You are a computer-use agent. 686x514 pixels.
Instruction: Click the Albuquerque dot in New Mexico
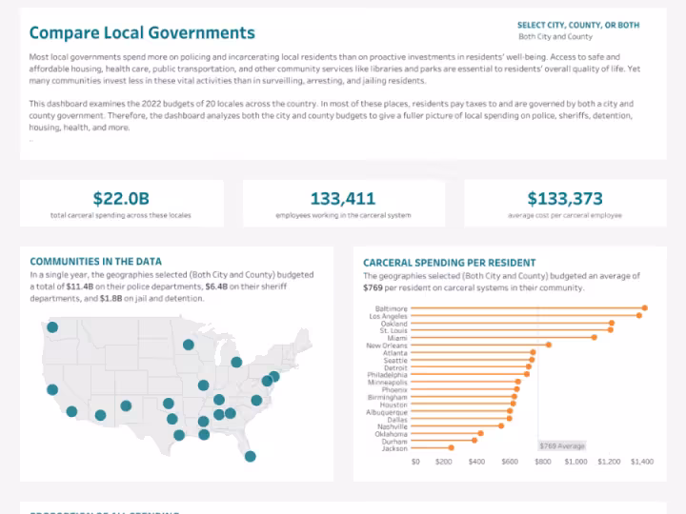pos(126,405)
